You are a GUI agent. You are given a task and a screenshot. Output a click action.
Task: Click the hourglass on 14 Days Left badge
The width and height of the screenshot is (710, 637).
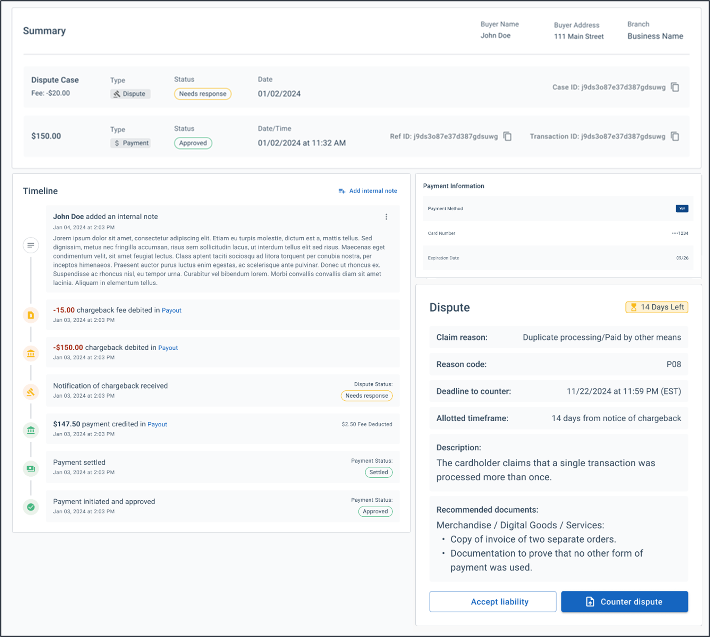[634, 307]
